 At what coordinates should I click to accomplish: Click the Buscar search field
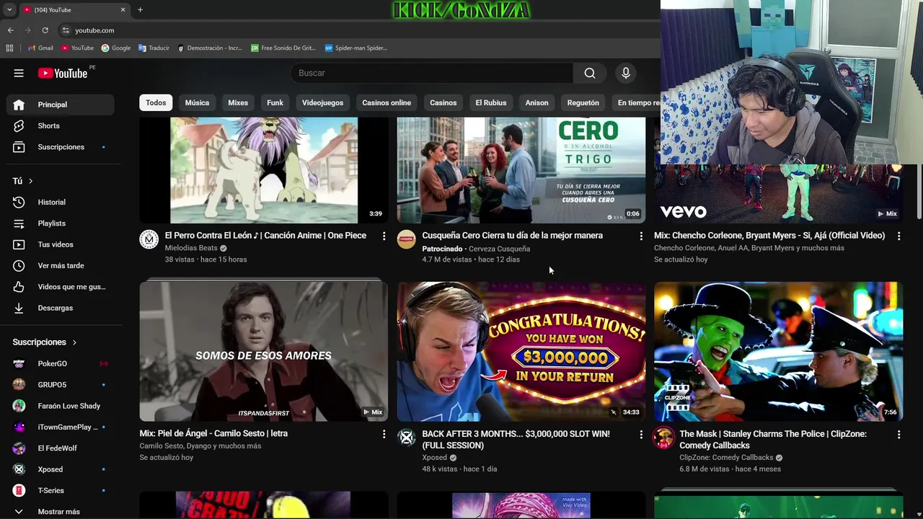(431, 73)
